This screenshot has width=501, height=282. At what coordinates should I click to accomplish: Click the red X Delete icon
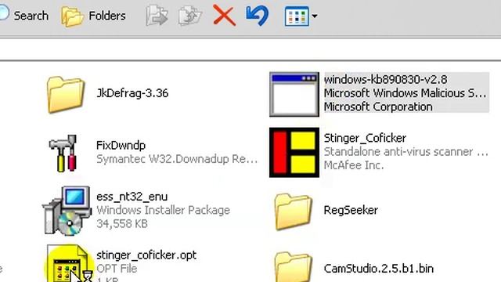(225, 16)
